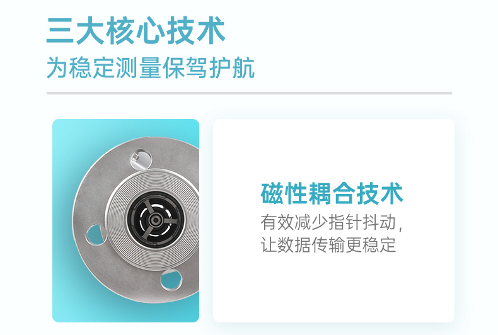This screenshot has width=498, height=335.
Task: Click the left bolt hole on flange
Action: (x=95, y=235)
